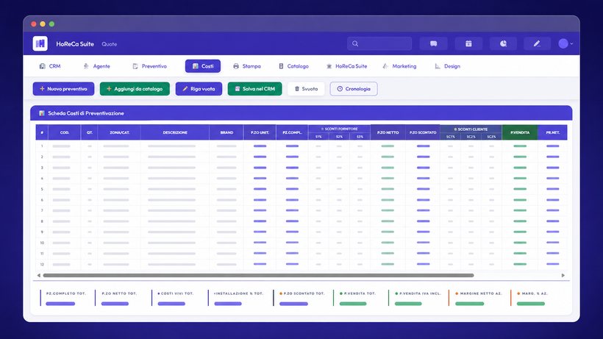
Task: Click the HoReCa Suite logo icon
Action: (40, 43)
